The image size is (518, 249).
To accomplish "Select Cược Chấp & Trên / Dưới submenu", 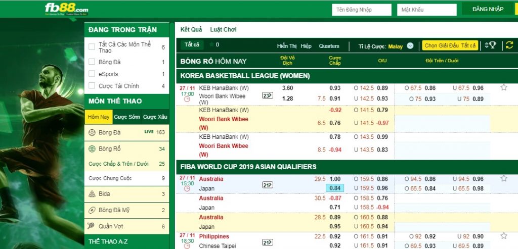I will click(126, 164).
